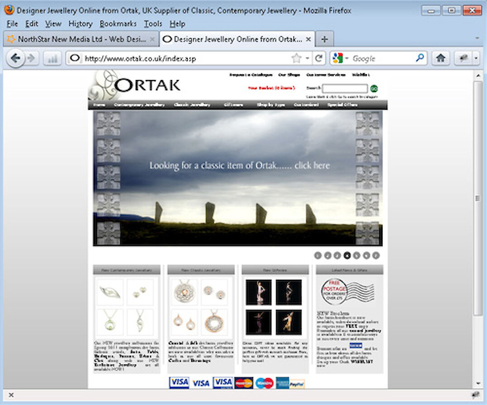The image size is (487, 405).
Task: Click the PayPal payment icon
Action: pyautogui.click(x=297, y=385)
